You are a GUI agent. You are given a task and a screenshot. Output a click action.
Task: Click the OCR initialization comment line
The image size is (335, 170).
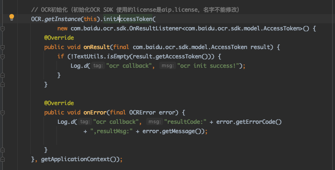[x=135, y=10]
